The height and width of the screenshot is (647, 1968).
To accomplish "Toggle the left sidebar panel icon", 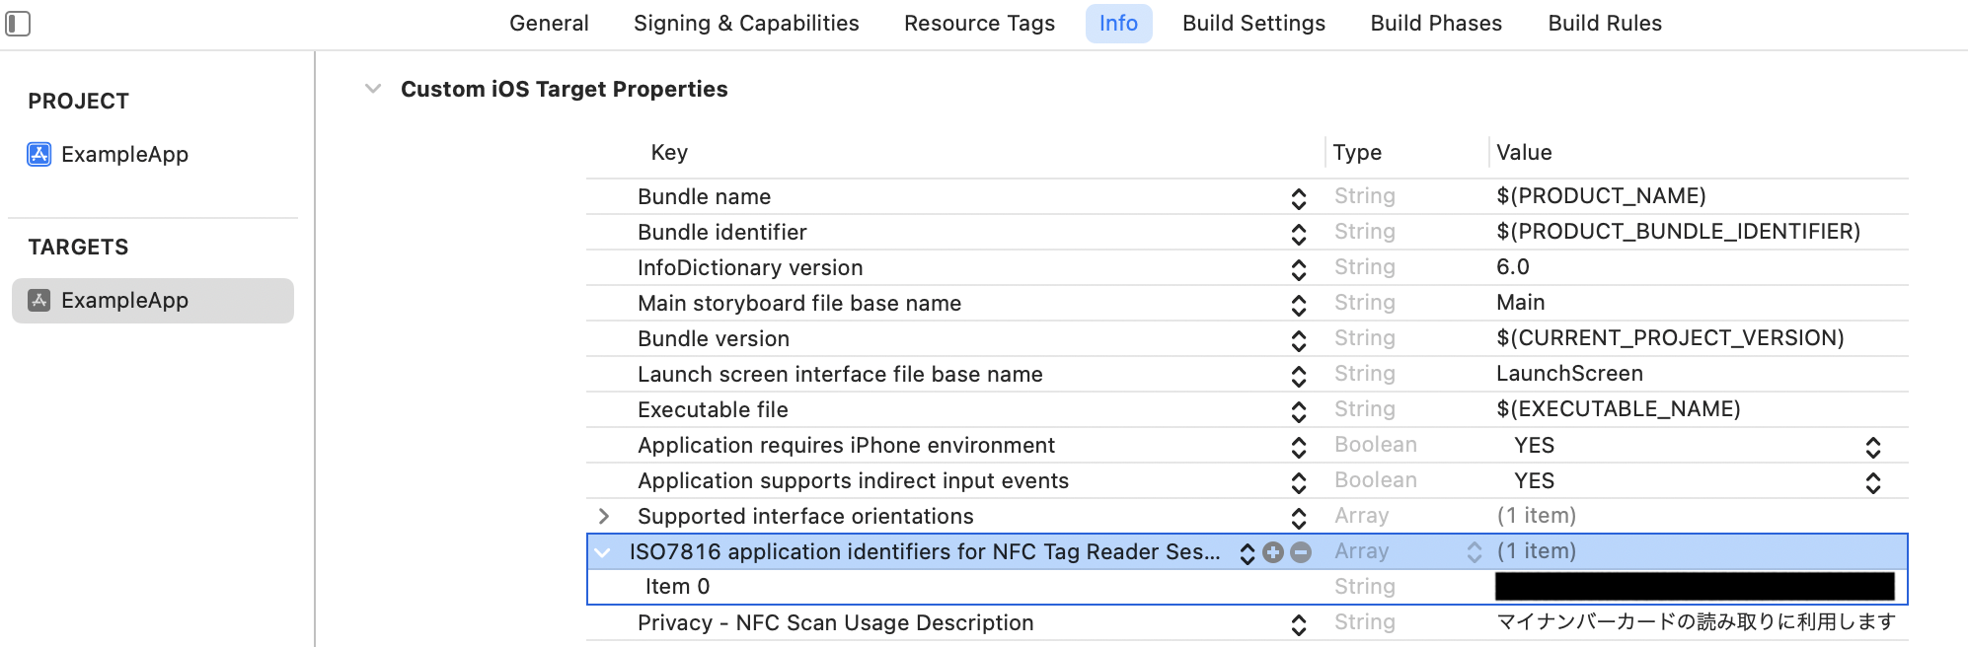I will tap(18, 23).
